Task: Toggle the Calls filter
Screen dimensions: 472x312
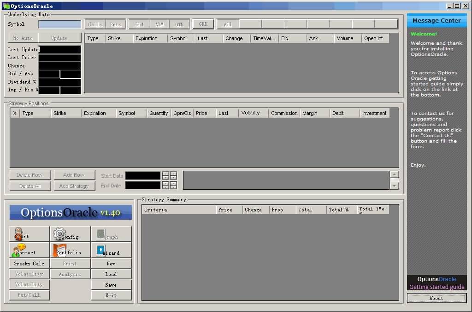Action: point(95,24)
